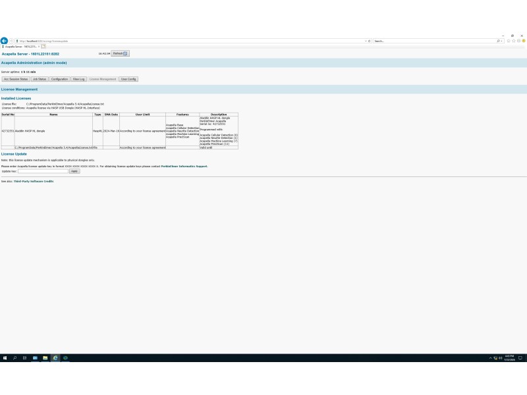Open Task View on taskbar
Screen dimensions: 527x395
(24, 358)
